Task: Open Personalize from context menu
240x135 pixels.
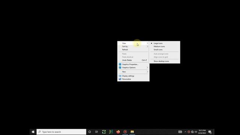Action: [x=133, y=79]
